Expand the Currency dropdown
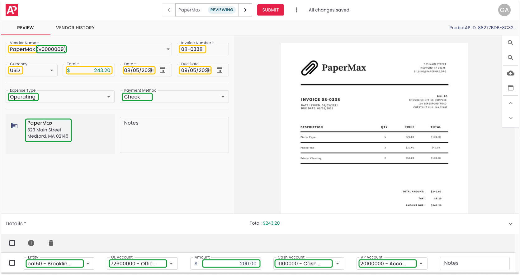The height and width of the screenshot is (275, 520). (x=52, y=71)
